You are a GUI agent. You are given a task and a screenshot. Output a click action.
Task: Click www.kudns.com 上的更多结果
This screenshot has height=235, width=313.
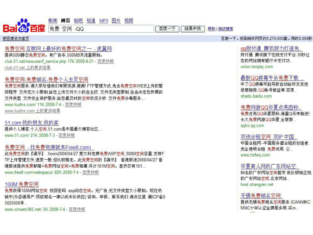(32, 111)
